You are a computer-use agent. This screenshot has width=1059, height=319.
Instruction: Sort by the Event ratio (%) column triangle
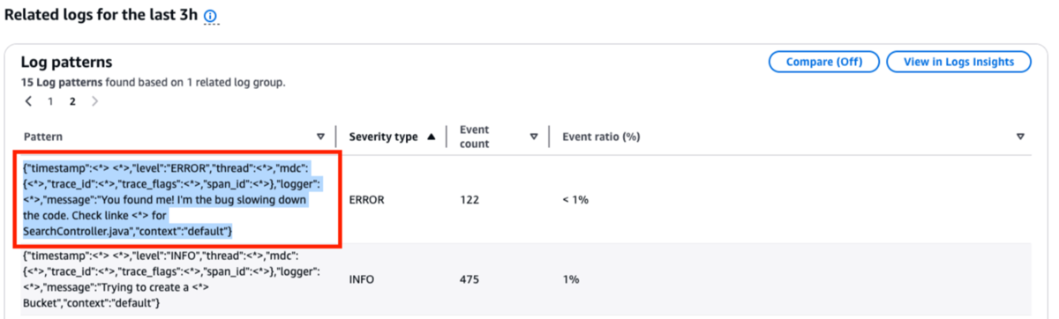click(1020, 137)
